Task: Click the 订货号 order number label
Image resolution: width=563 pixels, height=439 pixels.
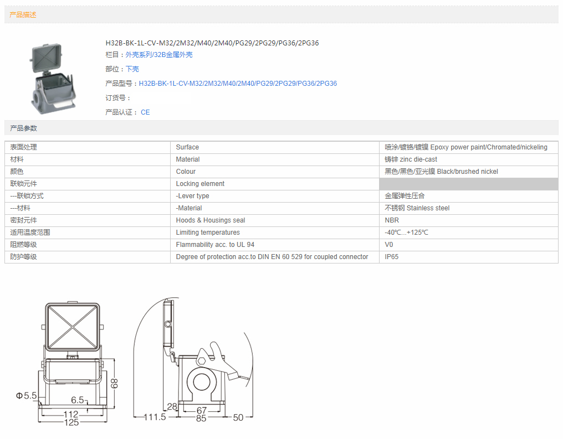Action: point(118,98)
